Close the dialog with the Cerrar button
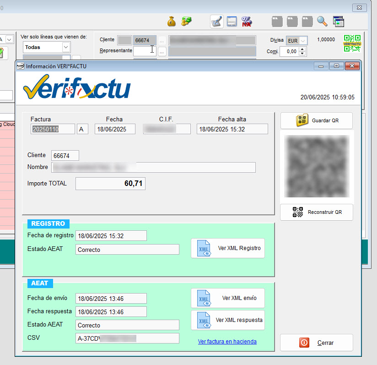The height and width of the screenshot is (365, 377). point(317,343)
